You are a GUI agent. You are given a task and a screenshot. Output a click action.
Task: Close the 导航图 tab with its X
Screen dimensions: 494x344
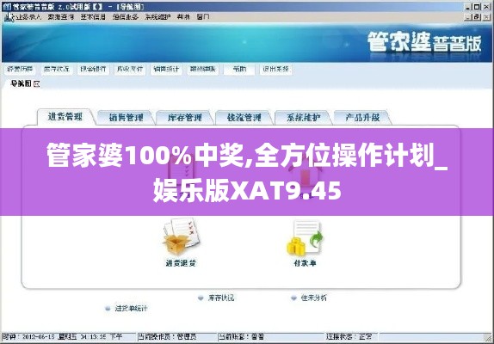(x=37, y=83)
